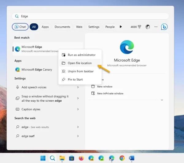Image resolution: width=184 pixels, height=163 pixels.
Task: Click the microphone icon beside Add speech voices
Action: tap(17, 87)
